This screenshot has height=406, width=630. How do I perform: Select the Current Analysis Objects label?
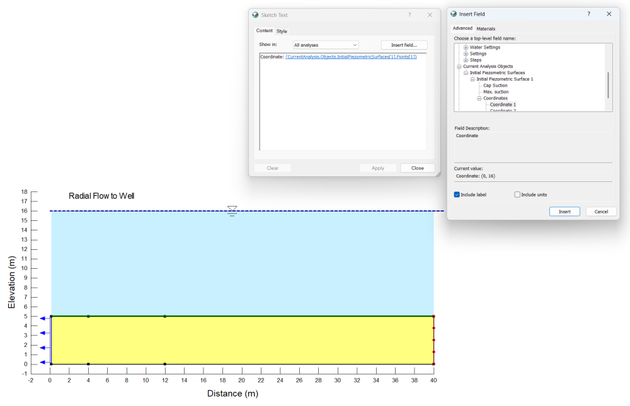(x=488, y=67)
